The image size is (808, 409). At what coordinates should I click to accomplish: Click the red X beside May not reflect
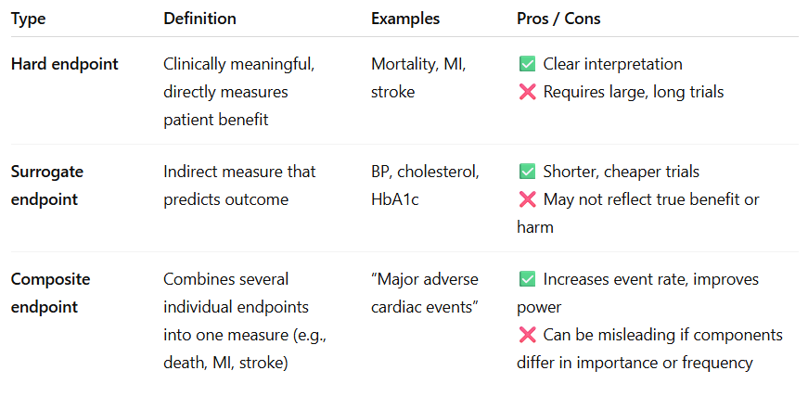pyautogui.click(x=527, y=199)
